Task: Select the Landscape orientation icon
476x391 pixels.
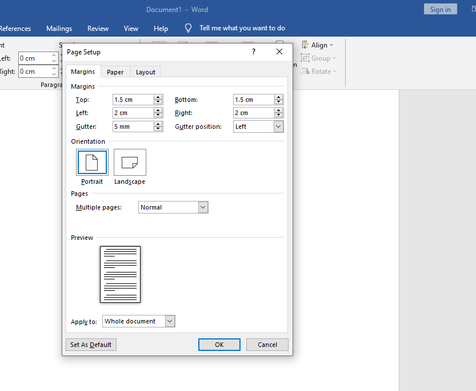Action: pos(130,162)
